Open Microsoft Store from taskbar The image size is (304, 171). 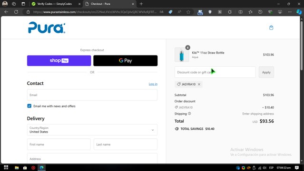tap(25, 168)
